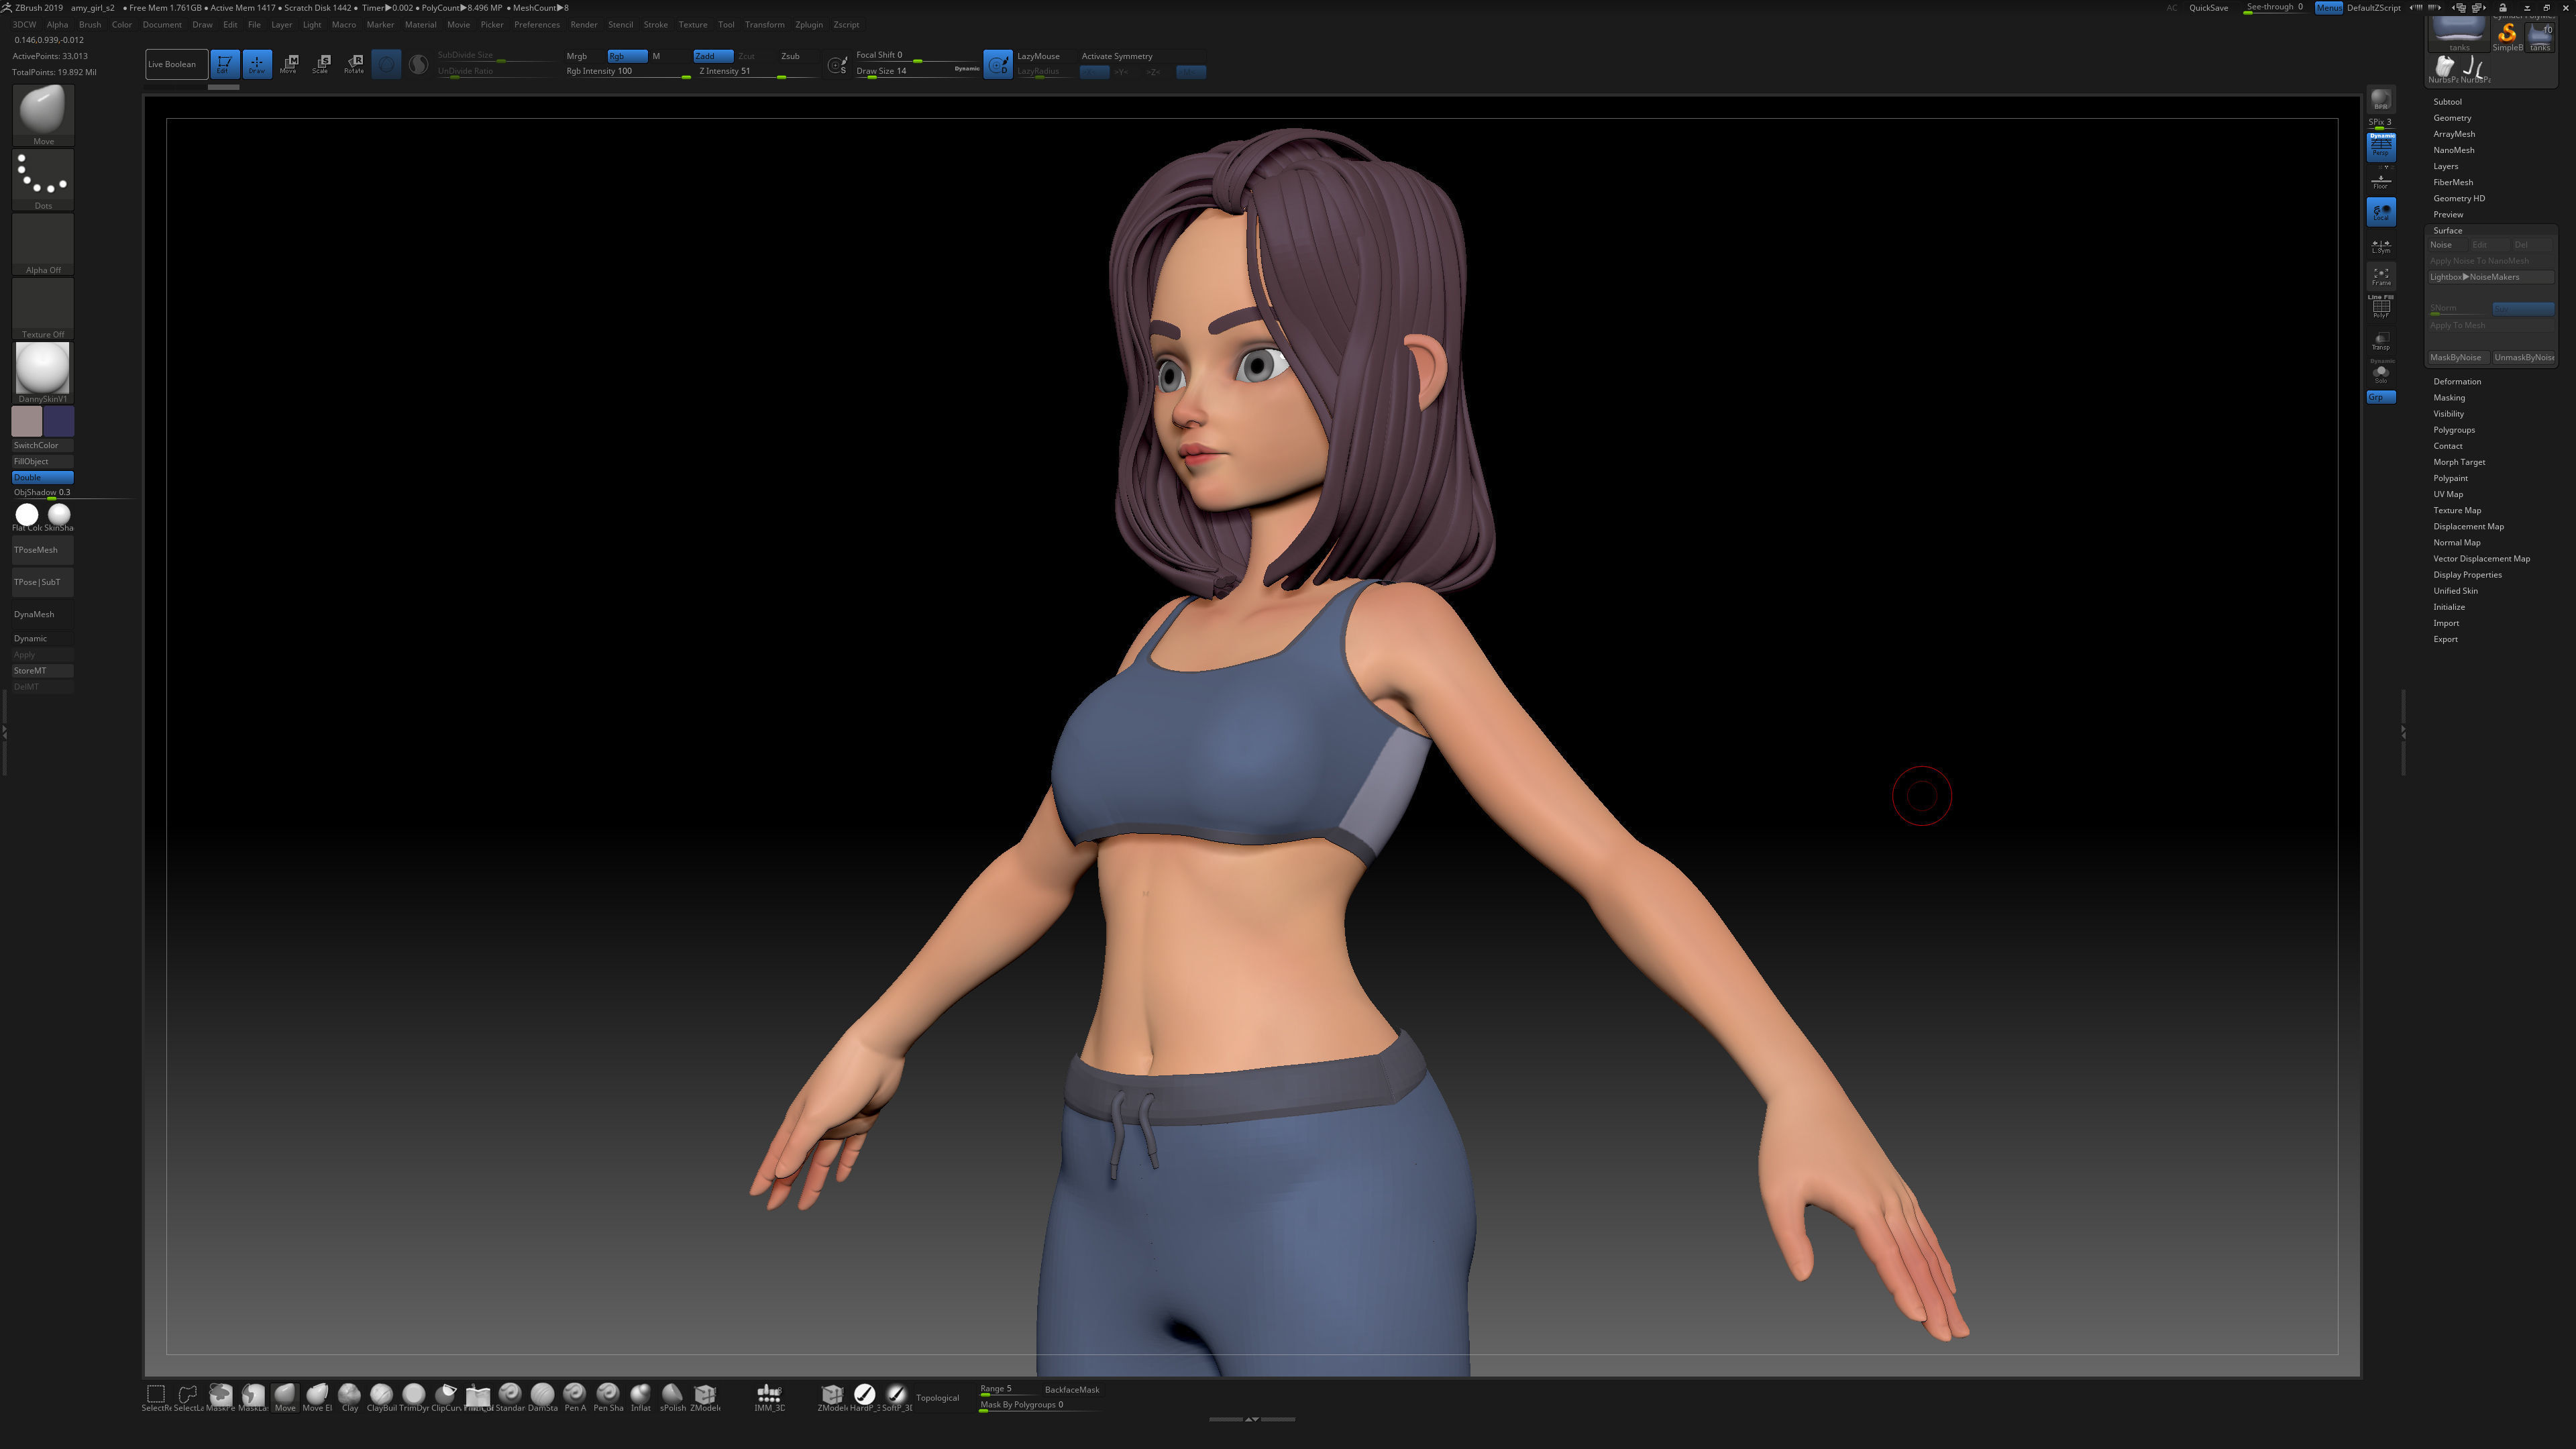Open the Stroke menu
This screenshot has height=1449, width=2576.
coord(655,25)
